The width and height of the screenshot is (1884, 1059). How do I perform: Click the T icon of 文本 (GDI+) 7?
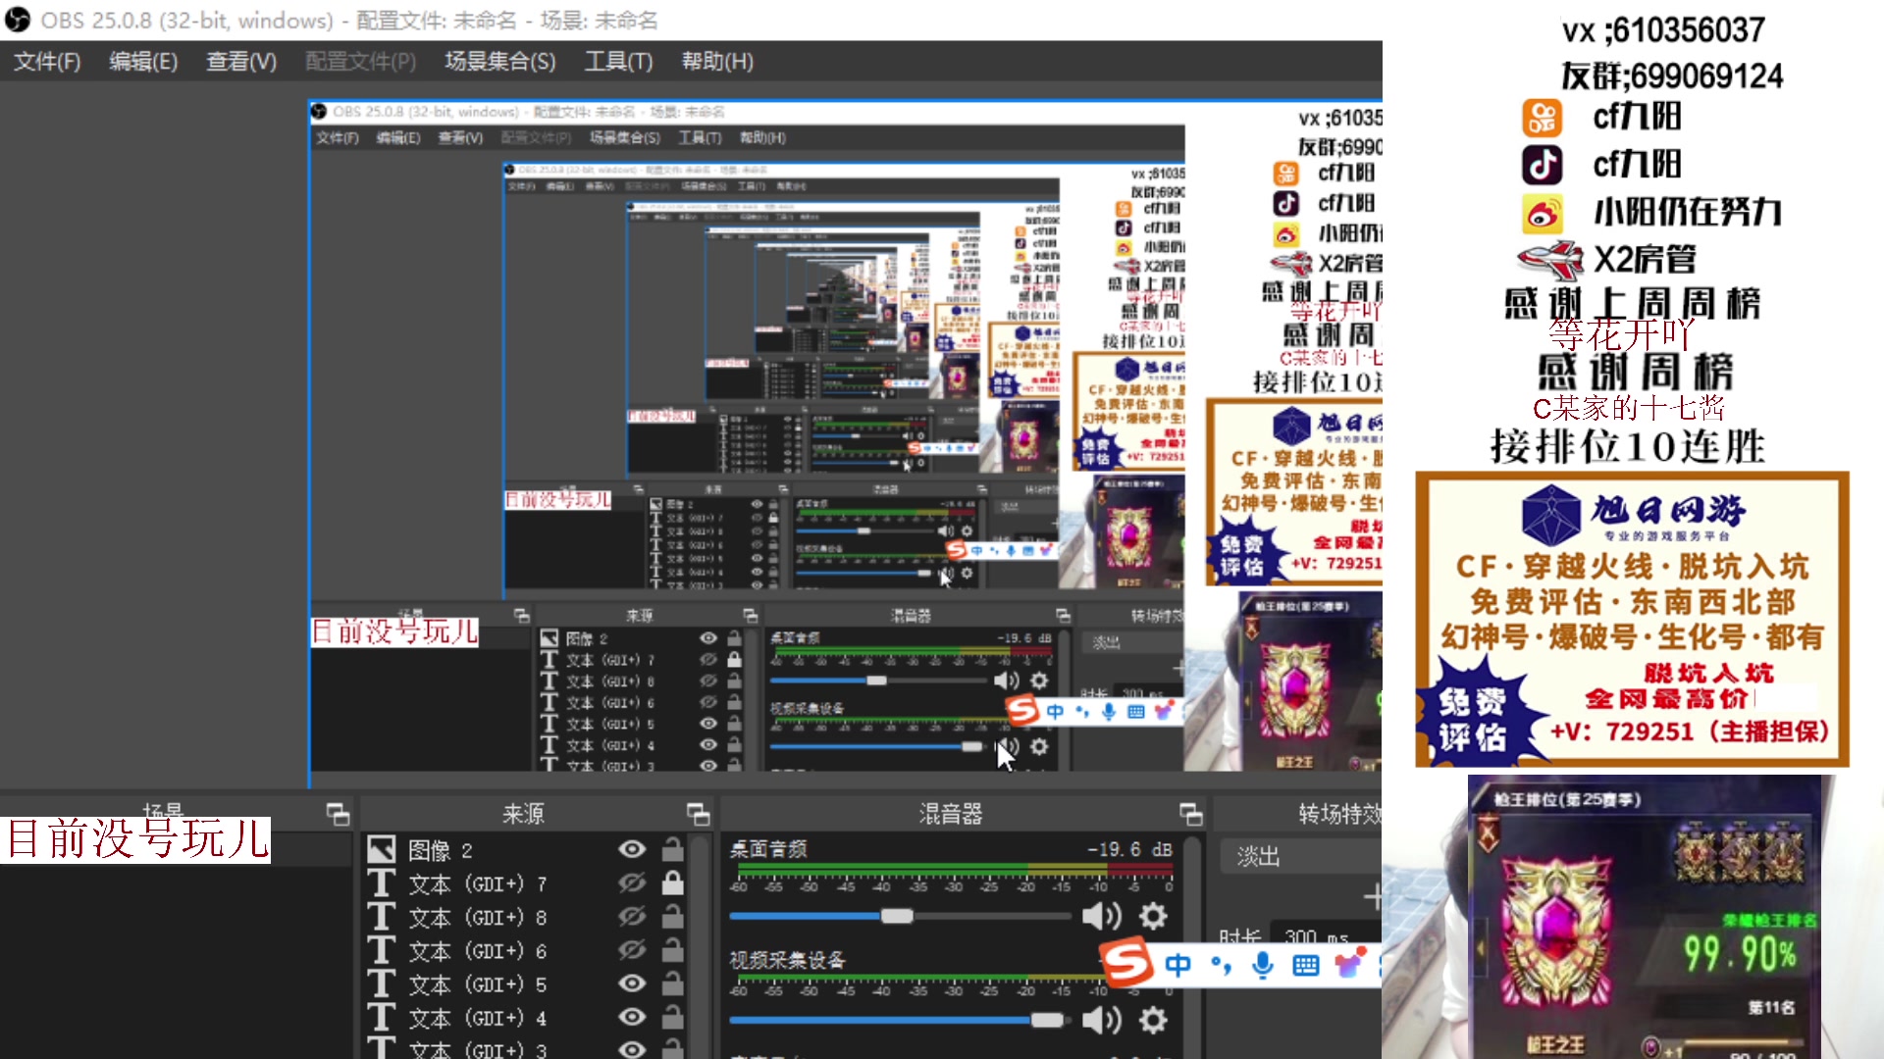tap(381, 883)
